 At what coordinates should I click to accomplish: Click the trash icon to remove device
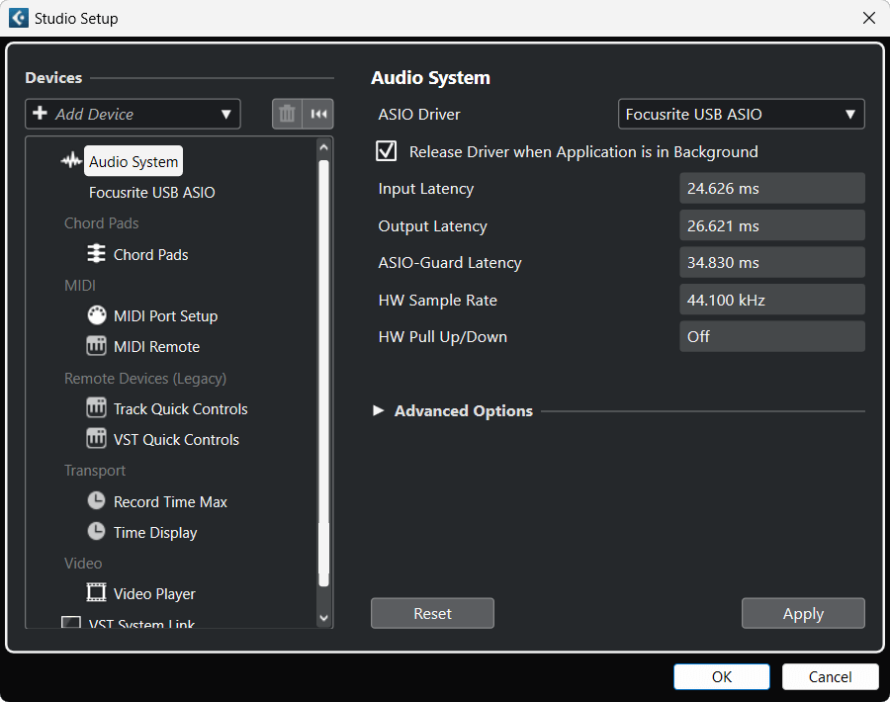pyautogui.click(x=287, y=114)
